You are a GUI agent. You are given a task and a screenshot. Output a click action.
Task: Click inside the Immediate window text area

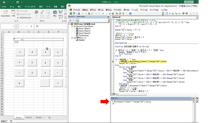(152, 111)
